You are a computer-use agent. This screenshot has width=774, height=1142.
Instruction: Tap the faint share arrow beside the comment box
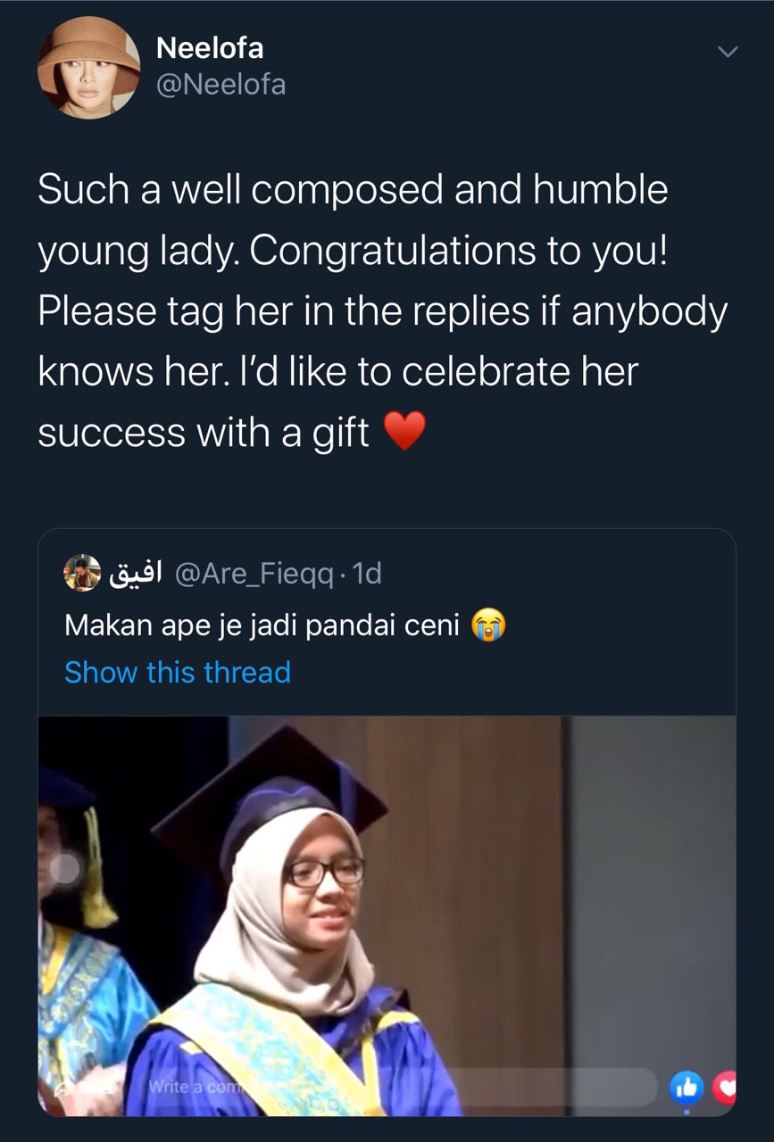61,1089
